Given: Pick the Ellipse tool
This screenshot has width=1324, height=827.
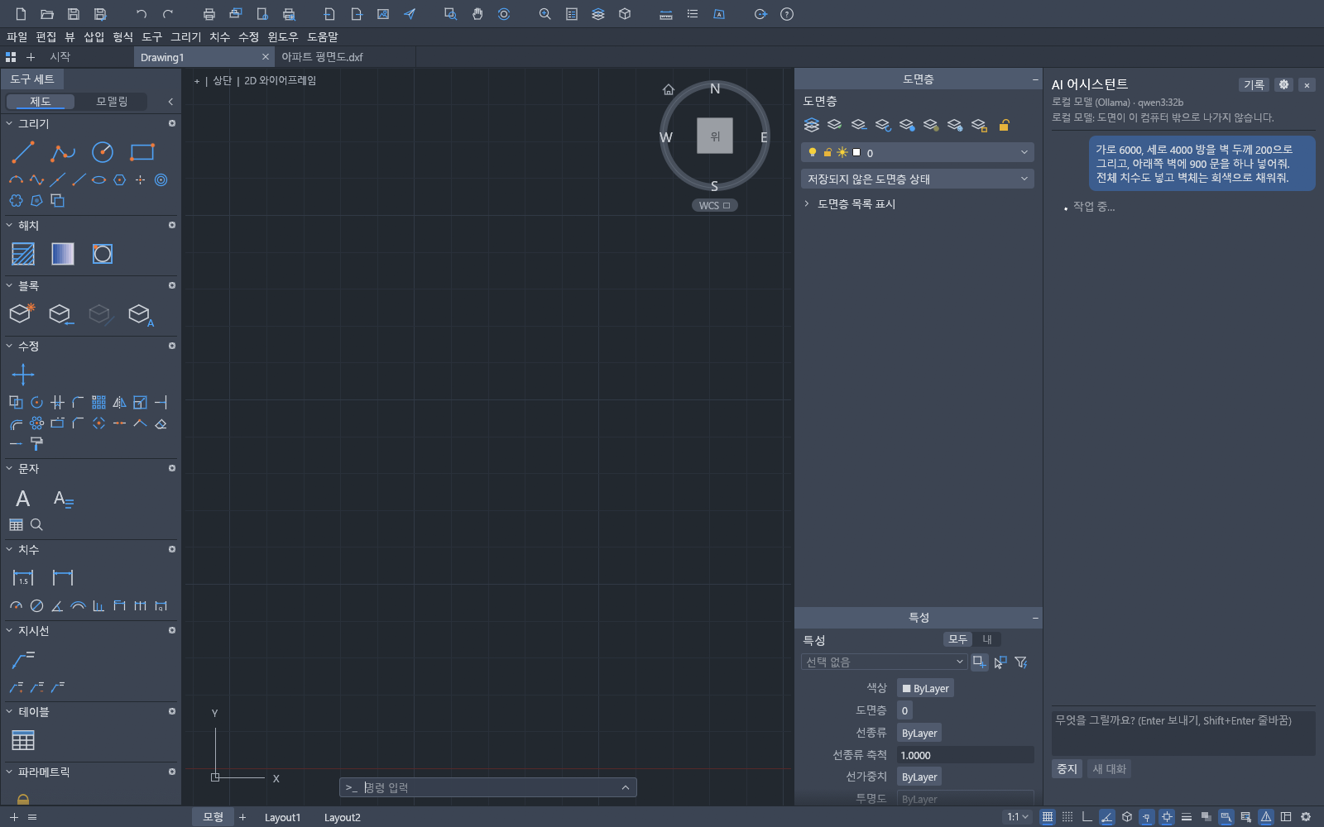Looking at the screenshot, I should click(98, 179).
